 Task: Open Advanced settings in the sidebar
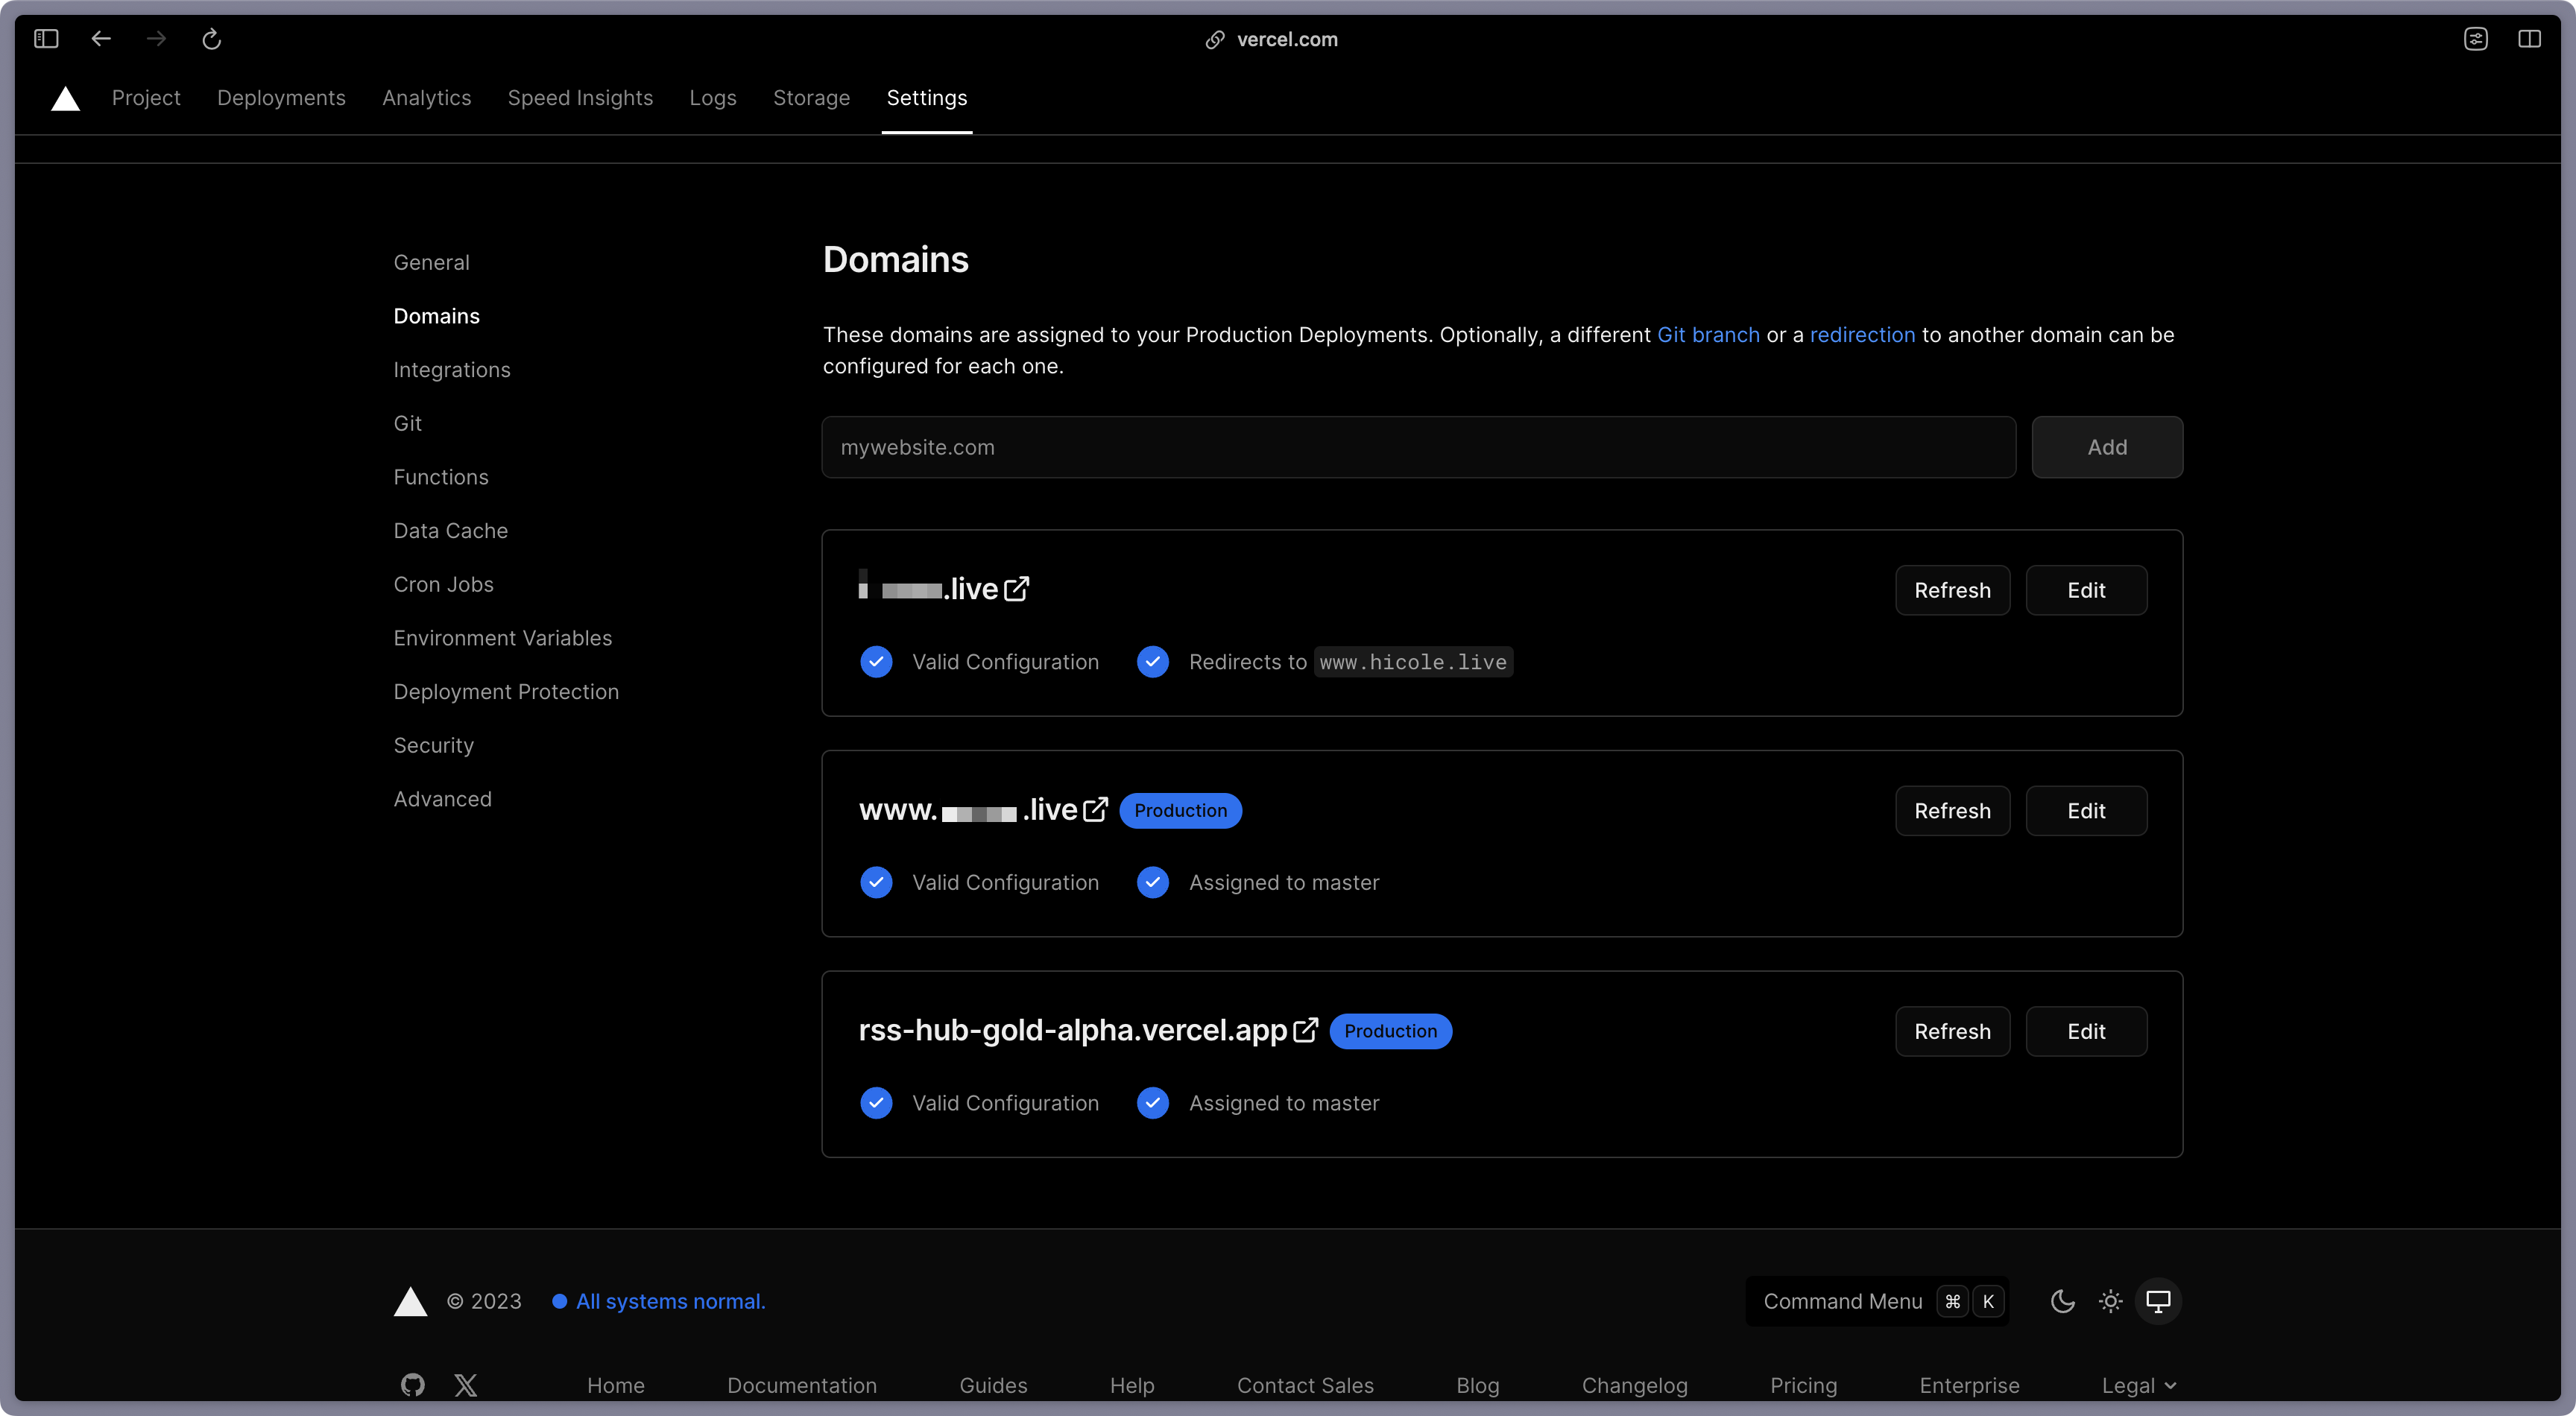(443, 799)
